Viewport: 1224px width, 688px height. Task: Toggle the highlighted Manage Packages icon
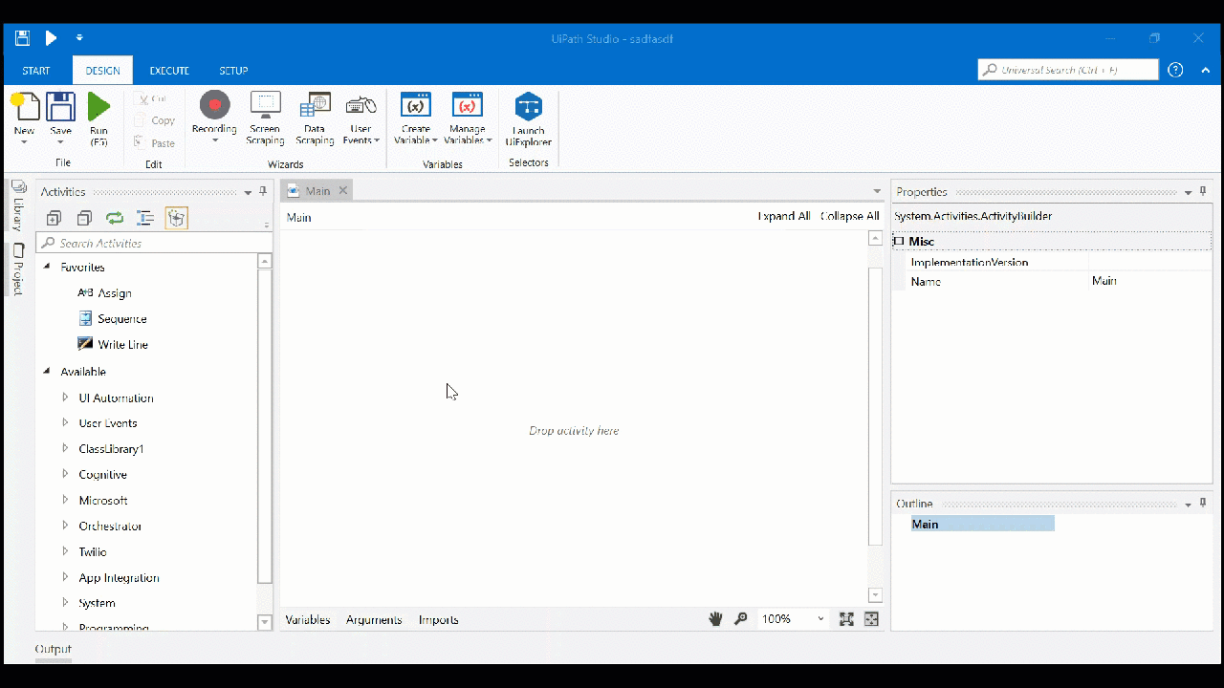(176, 218)
